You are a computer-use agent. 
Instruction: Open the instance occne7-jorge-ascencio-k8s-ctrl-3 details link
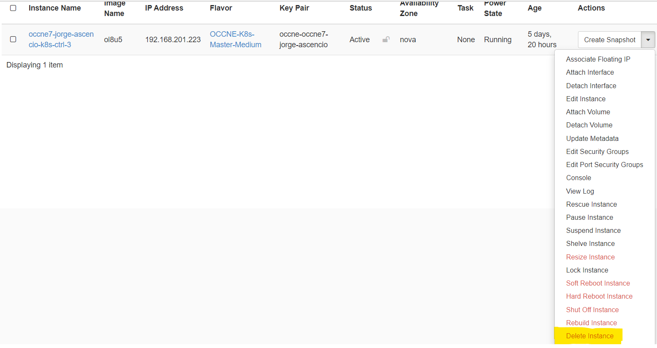pos(61,39)
